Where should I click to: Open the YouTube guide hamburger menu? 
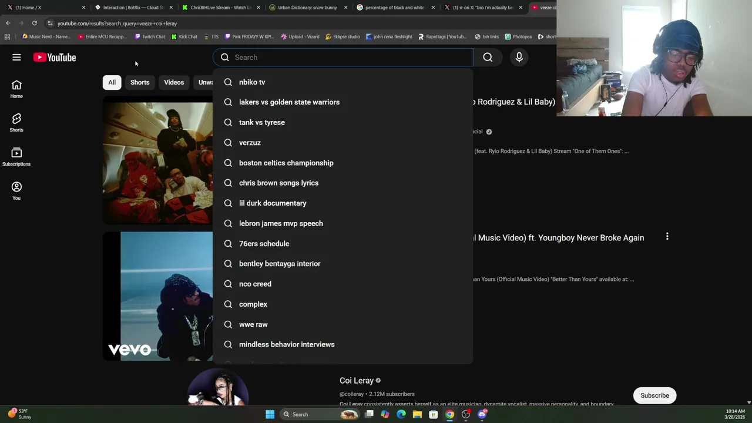tap(16, 57)
